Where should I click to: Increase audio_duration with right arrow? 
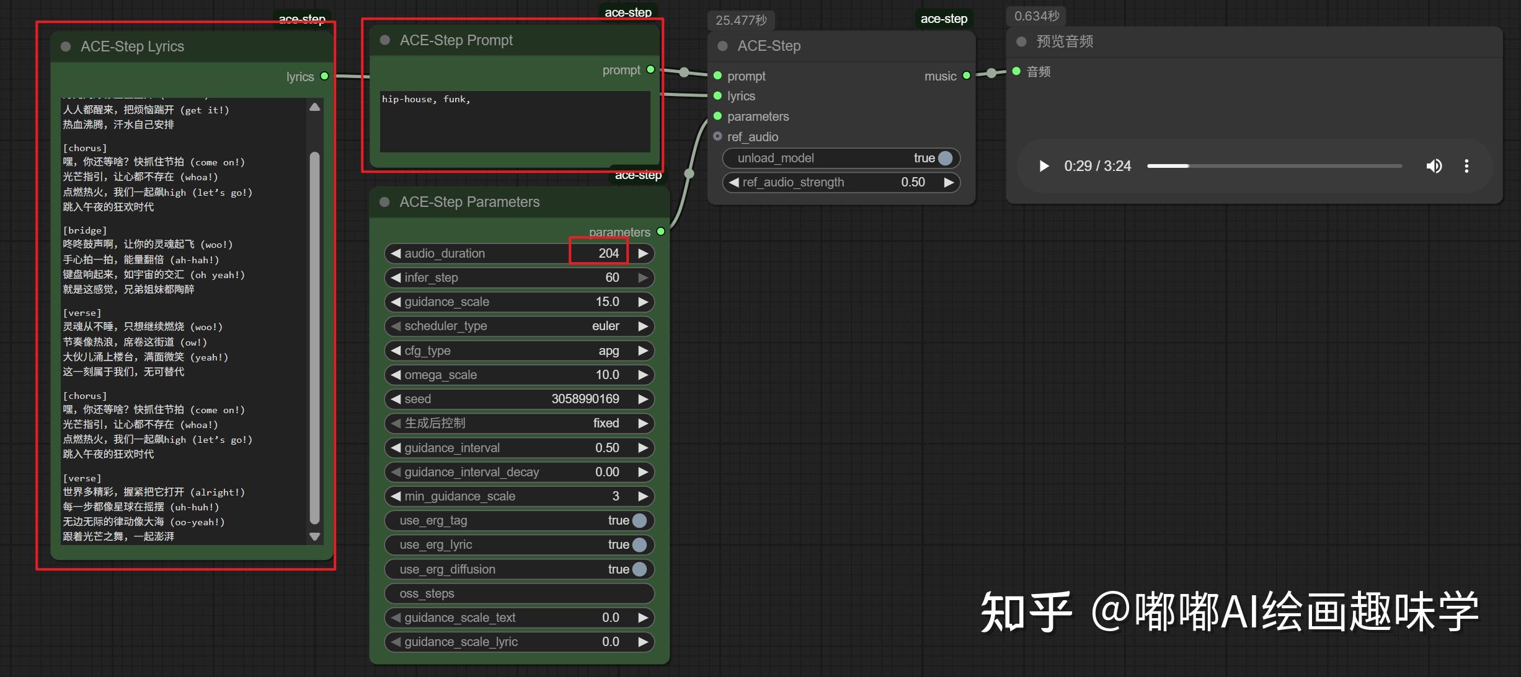tap(644, 253)
